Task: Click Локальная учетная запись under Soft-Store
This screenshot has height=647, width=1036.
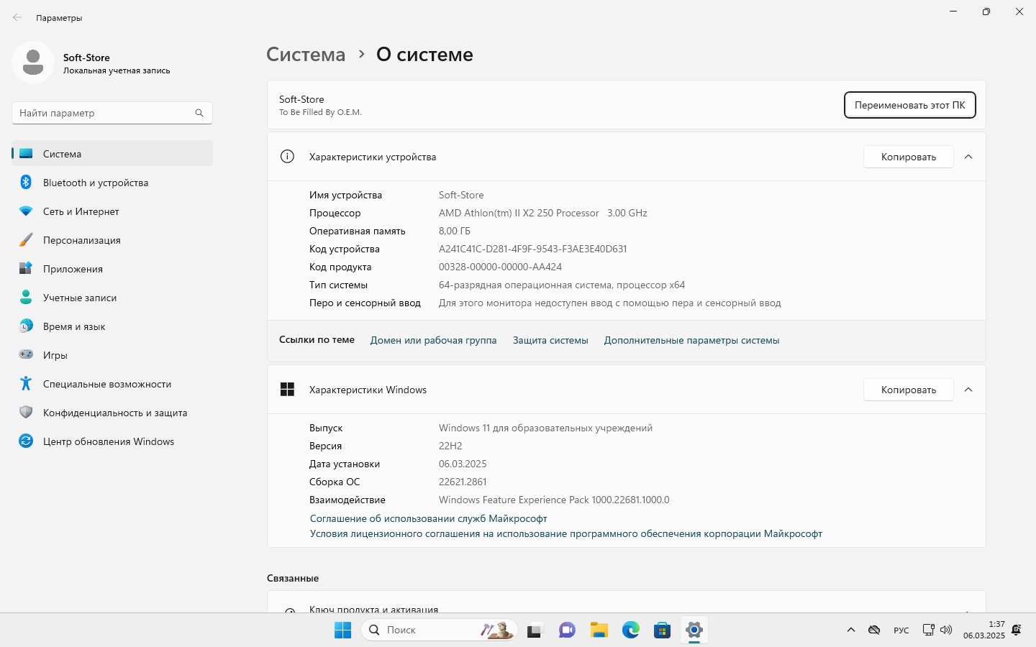Action: coord(117,70)
